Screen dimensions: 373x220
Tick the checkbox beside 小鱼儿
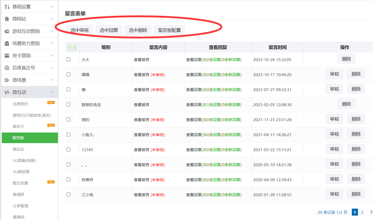point(69,135)
